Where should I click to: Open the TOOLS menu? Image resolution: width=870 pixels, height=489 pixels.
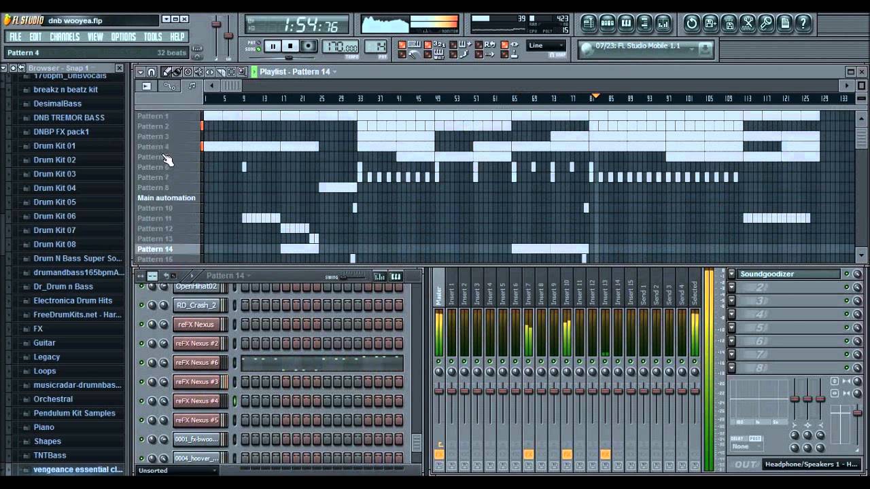pyautogui.click(x=152, y=37)
